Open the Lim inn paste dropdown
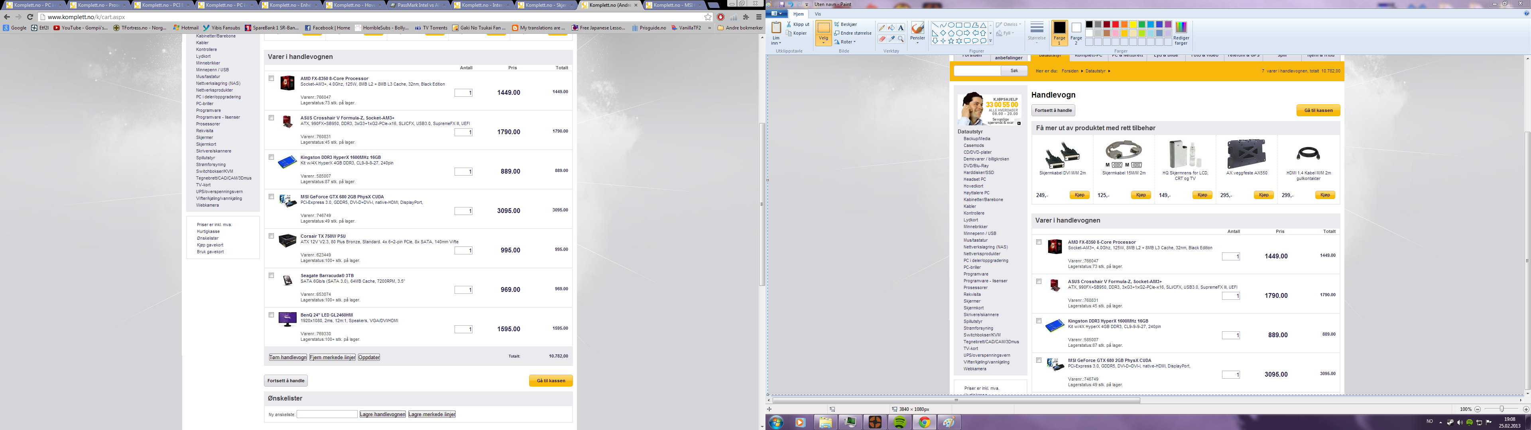Screen dimensions: 1531x430 (x=775, y=40)
